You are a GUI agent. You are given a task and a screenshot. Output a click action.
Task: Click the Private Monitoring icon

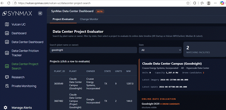coord(7,86)
